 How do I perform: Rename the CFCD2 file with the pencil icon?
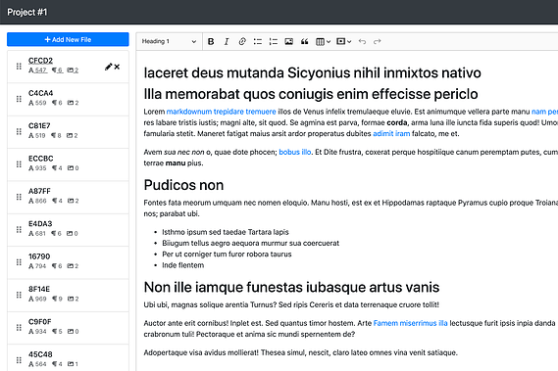[x=108, y=67]
